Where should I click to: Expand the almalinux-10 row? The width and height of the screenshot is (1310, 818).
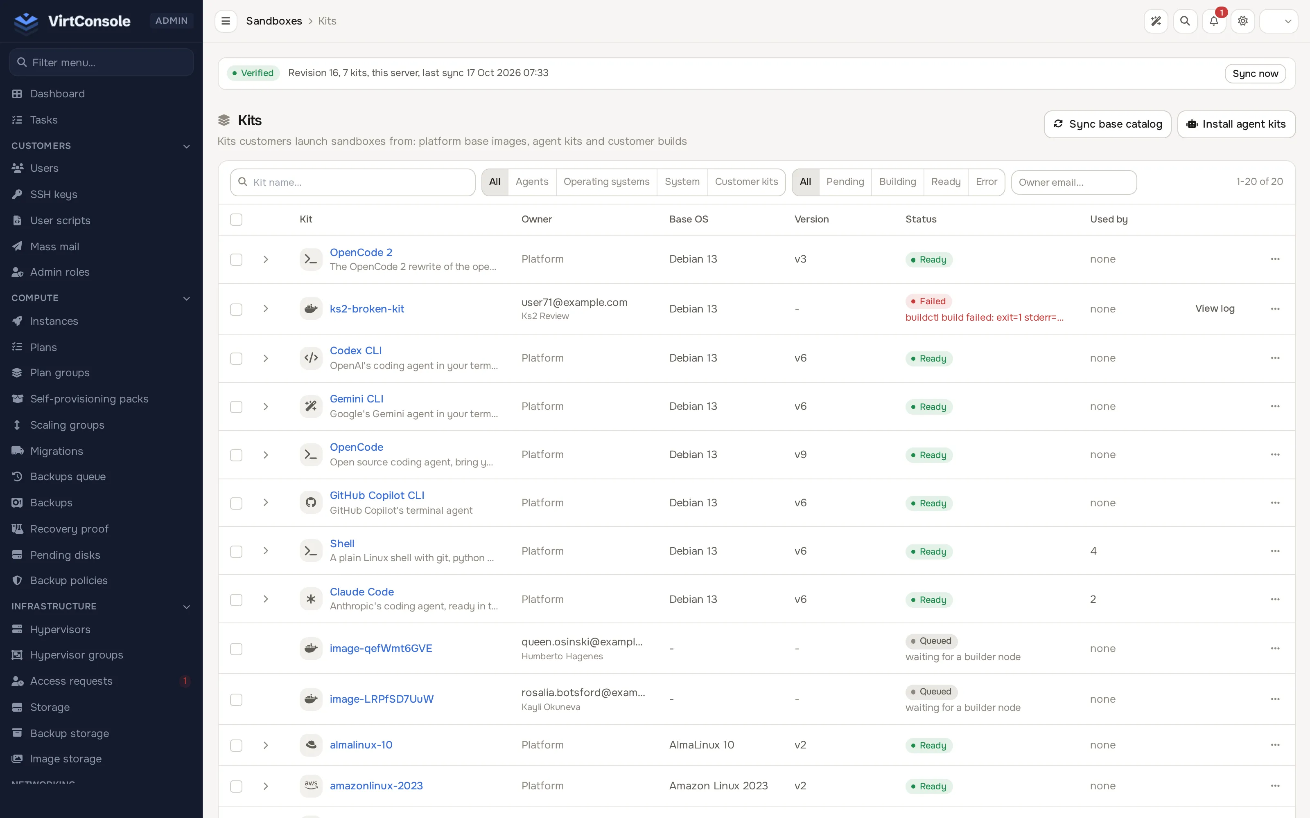[266, 745]
